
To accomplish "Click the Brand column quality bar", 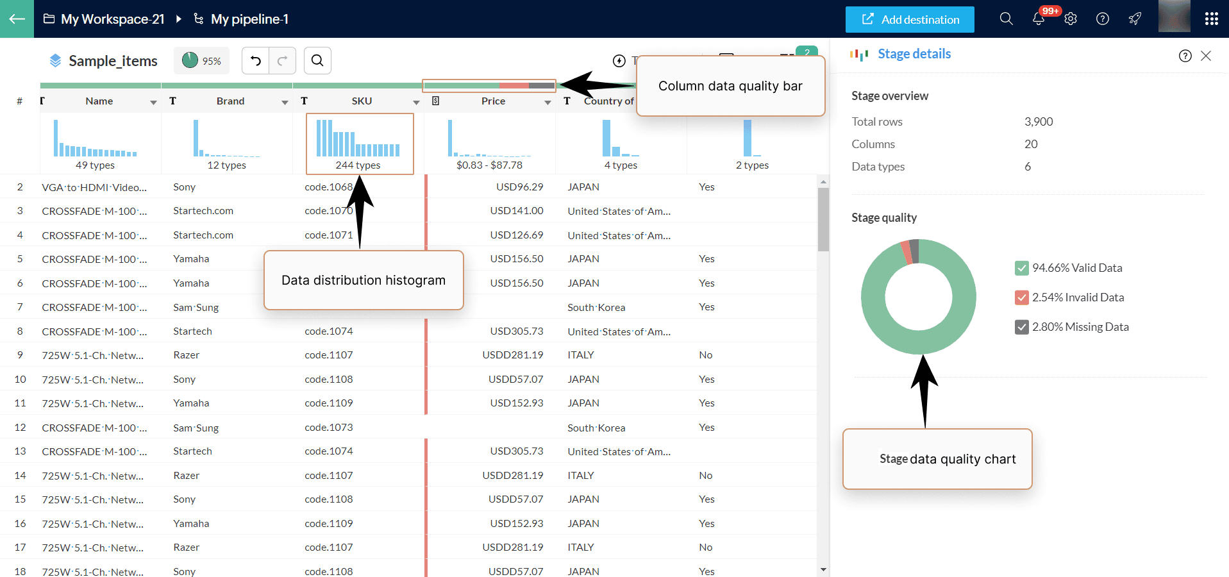I will pos(227,85).
